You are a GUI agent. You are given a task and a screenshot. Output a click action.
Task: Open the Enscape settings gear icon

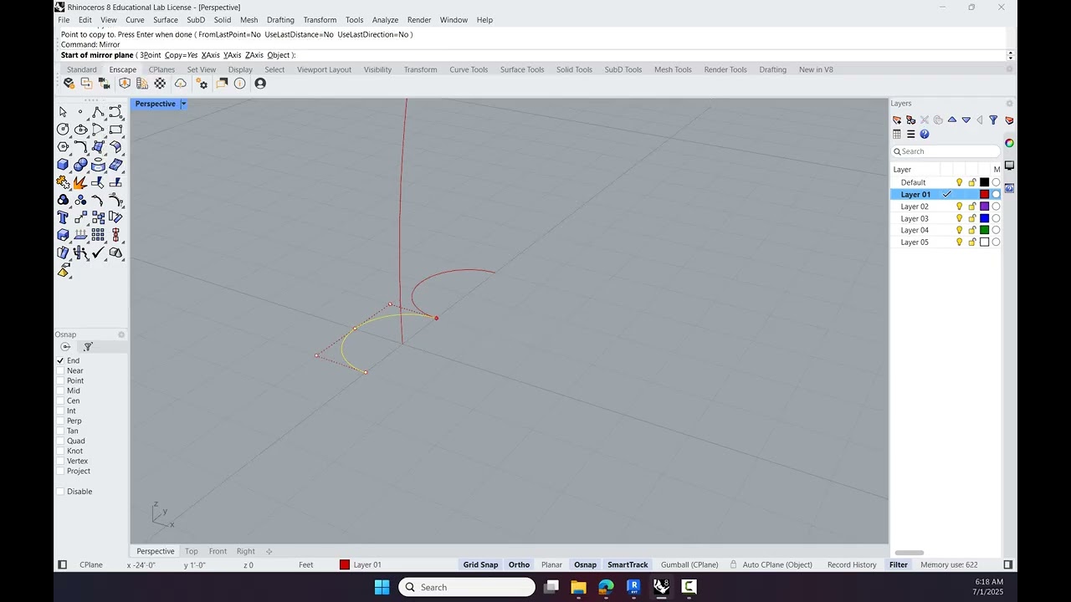click(x=202, y=84)
